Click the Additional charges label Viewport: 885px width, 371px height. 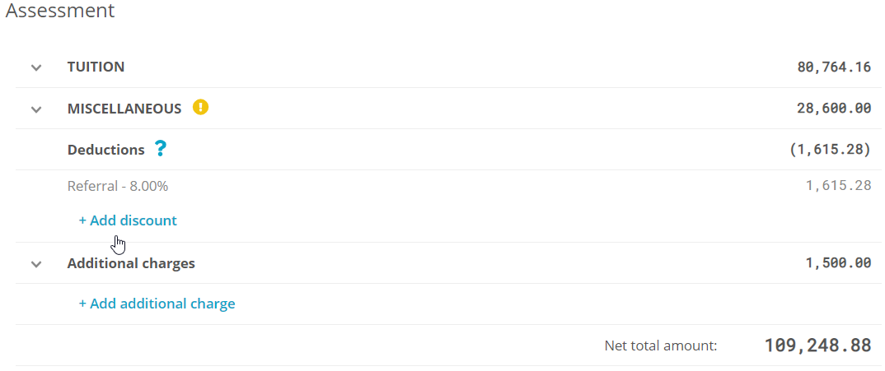click(x=131, y=263)
